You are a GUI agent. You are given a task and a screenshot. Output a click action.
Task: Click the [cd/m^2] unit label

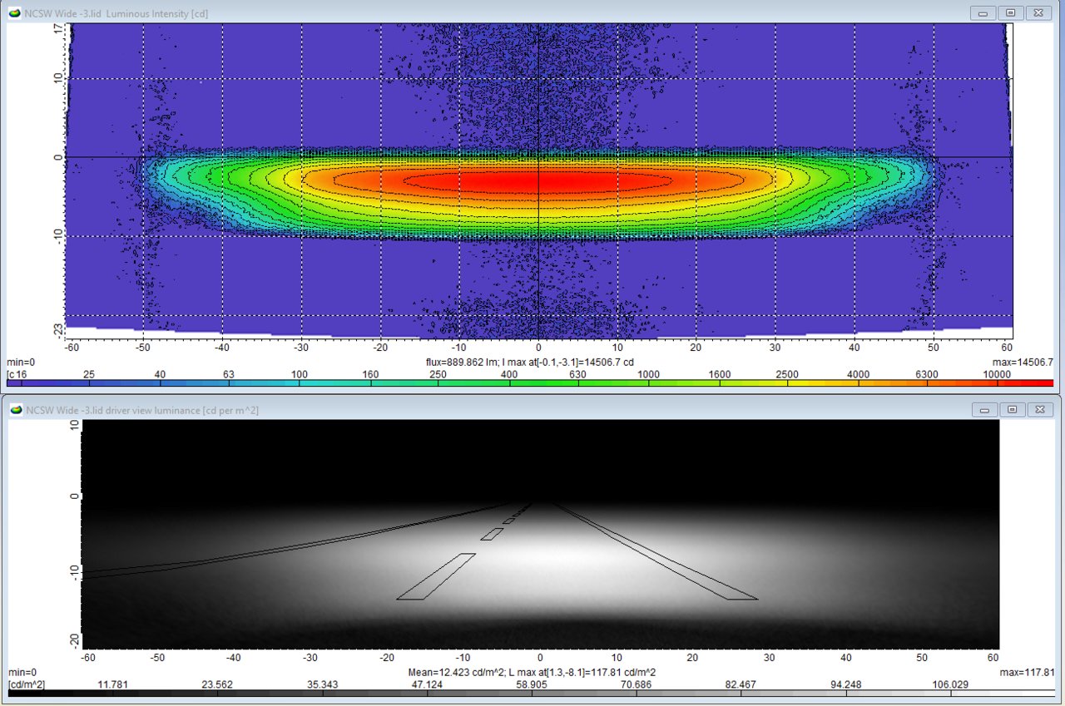coord(26,684)
